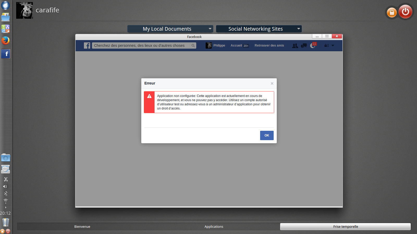This screenshot has height=234, width=417.
Task: Launch the office suite from the dock
Action: (5, 29)
